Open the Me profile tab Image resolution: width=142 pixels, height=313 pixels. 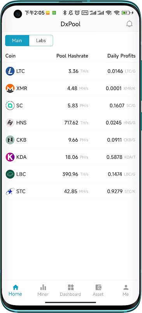126,290
